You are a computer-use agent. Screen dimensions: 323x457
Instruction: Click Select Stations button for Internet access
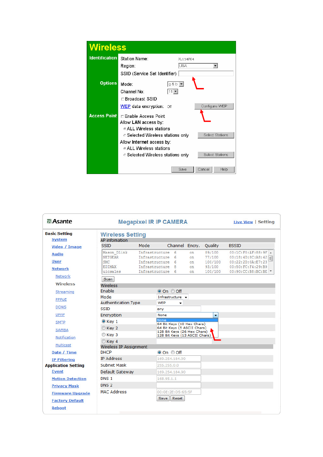coord(216,155)
